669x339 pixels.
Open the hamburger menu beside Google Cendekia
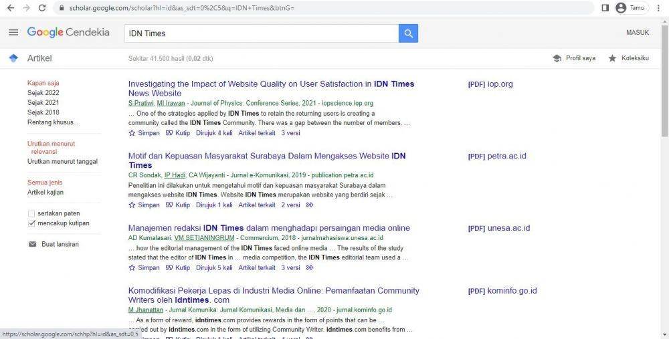tap(13, 32)
